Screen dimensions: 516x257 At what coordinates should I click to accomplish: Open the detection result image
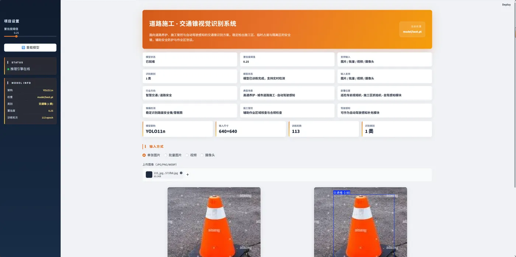point(360,222)
